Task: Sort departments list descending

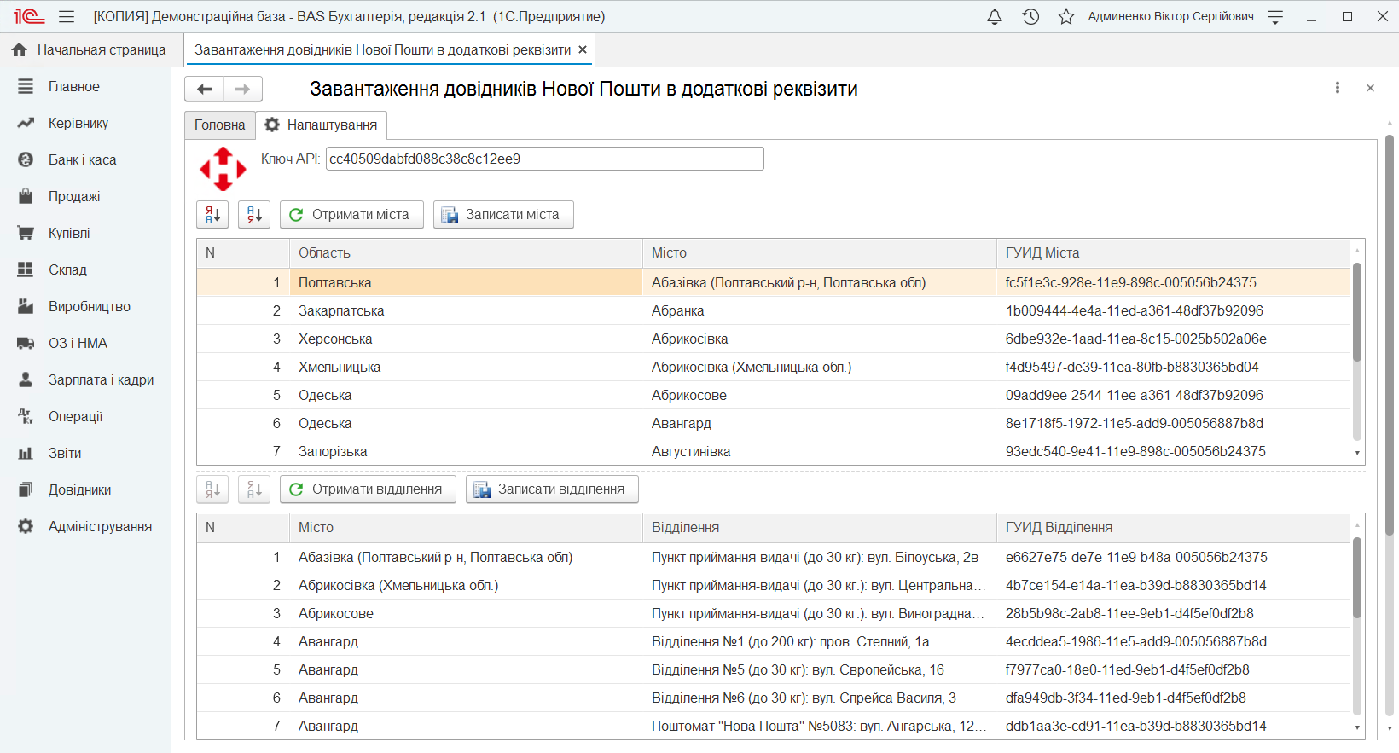Action: 254,489
